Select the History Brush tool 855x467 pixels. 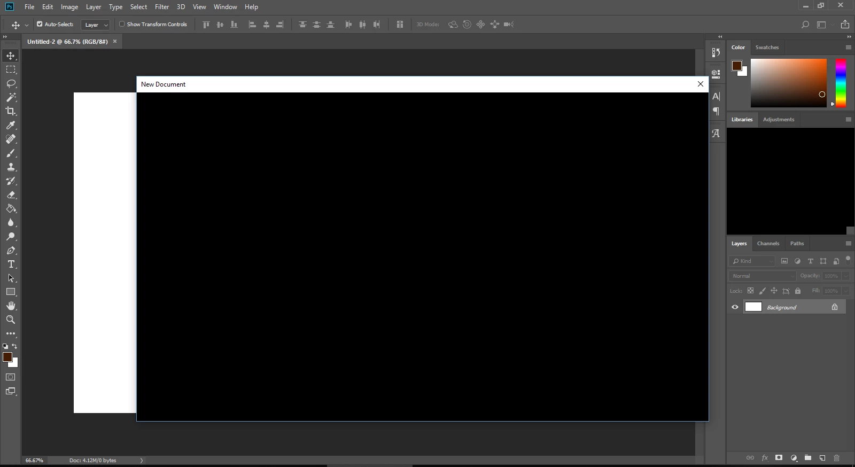(11, 181)
